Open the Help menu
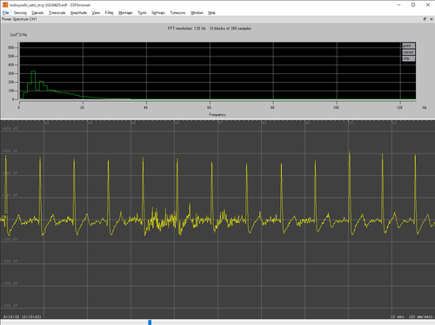The height and width of the screenshot is (325, 435). click(211, 13)
